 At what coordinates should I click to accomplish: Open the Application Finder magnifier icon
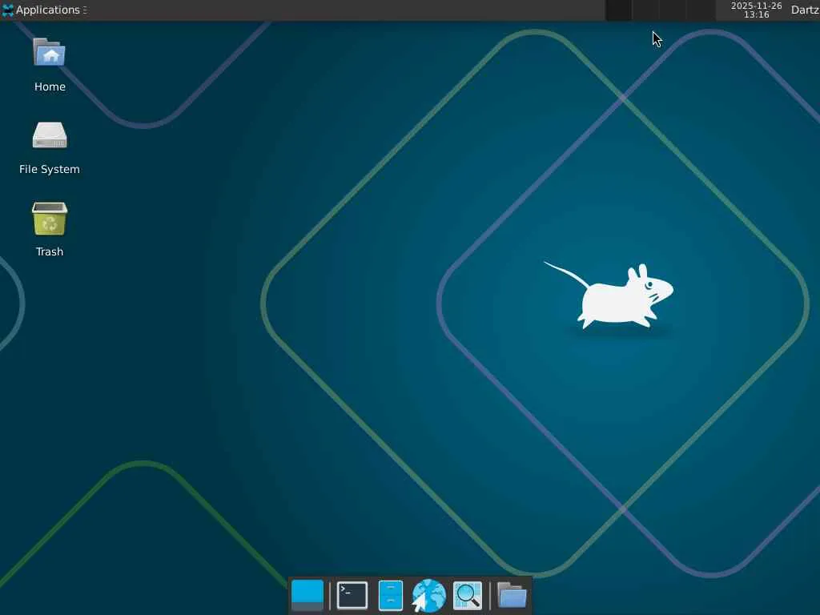[467, 595]
